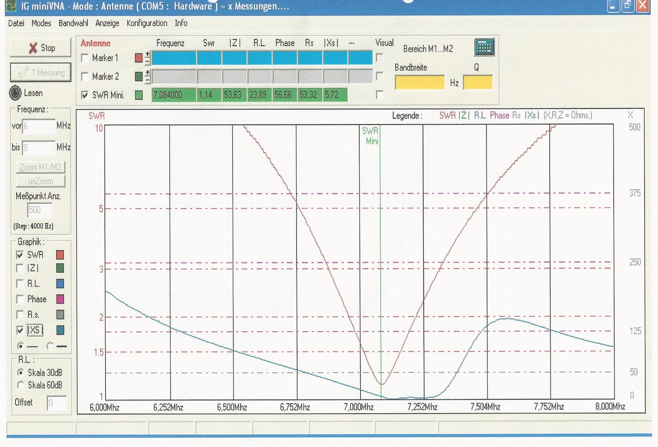Open the Modes menu
Image resolution: width=658 pixels, height=447 pixels.
41,23
